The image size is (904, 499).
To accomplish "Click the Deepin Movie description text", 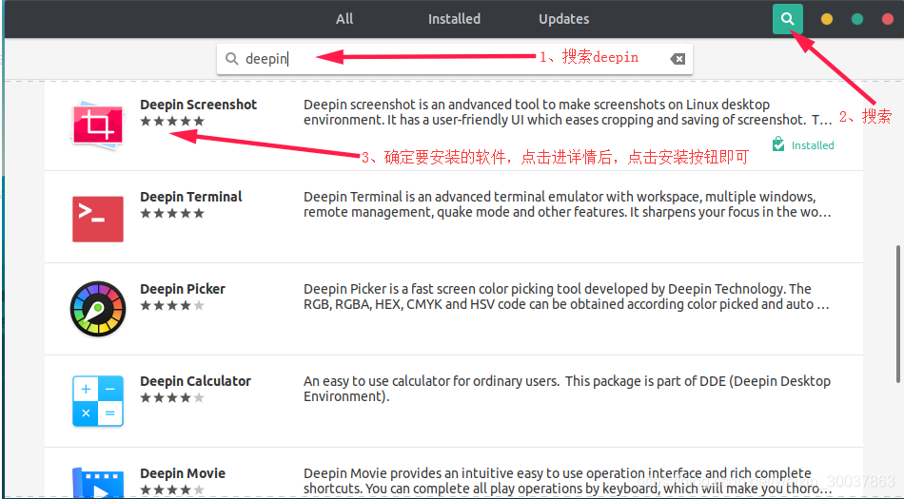I will (567, 481).
